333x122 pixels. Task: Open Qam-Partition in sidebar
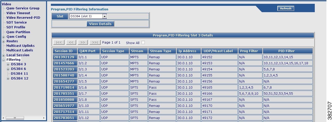(x=18, y=32)
